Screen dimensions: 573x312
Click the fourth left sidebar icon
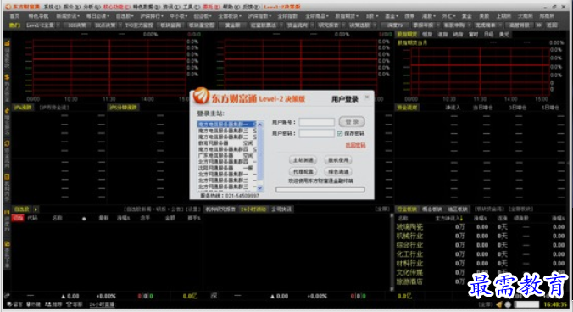[7, 143]
